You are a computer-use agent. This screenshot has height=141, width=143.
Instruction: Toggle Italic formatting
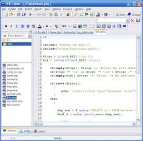click(11, 26)
